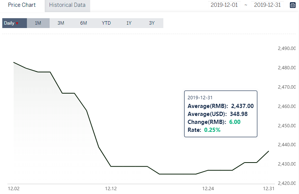Click the Rate 0.25% tooltip line
Image resolution: width=299 pixels, height=194 pixels.
[204, 130]
